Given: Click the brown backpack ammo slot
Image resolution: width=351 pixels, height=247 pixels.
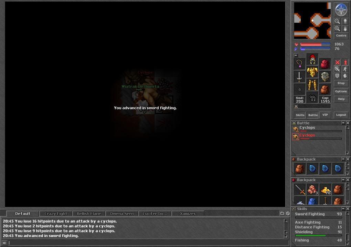Looking at the screenshot, I should (x=325, y=90).
